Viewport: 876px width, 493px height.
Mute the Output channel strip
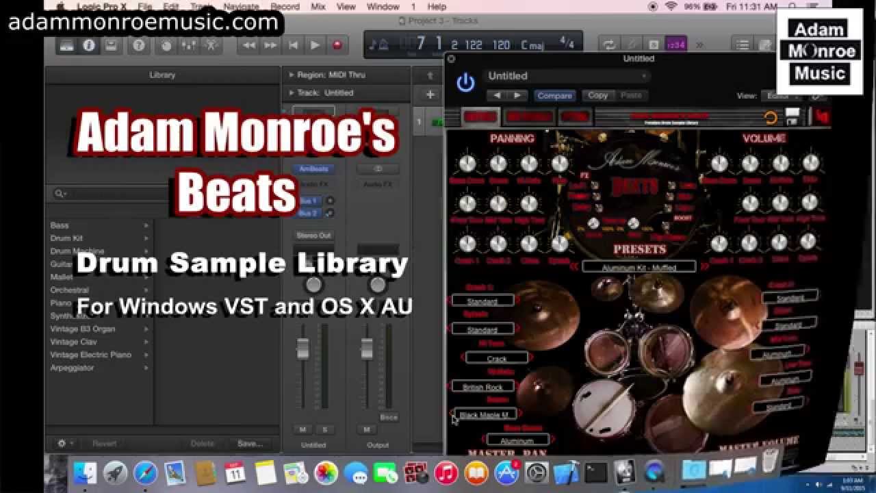(x=367, y=429)
